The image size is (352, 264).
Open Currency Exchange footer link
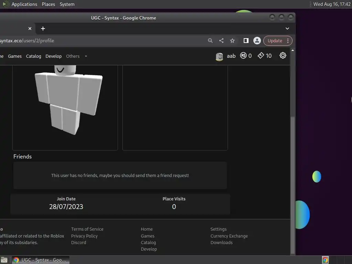point(229,236)
